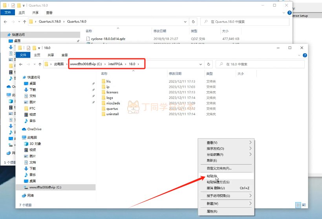Select OneDrive in the navigation pane
This screenshot has width=322, height=219.
coord(34,129)
